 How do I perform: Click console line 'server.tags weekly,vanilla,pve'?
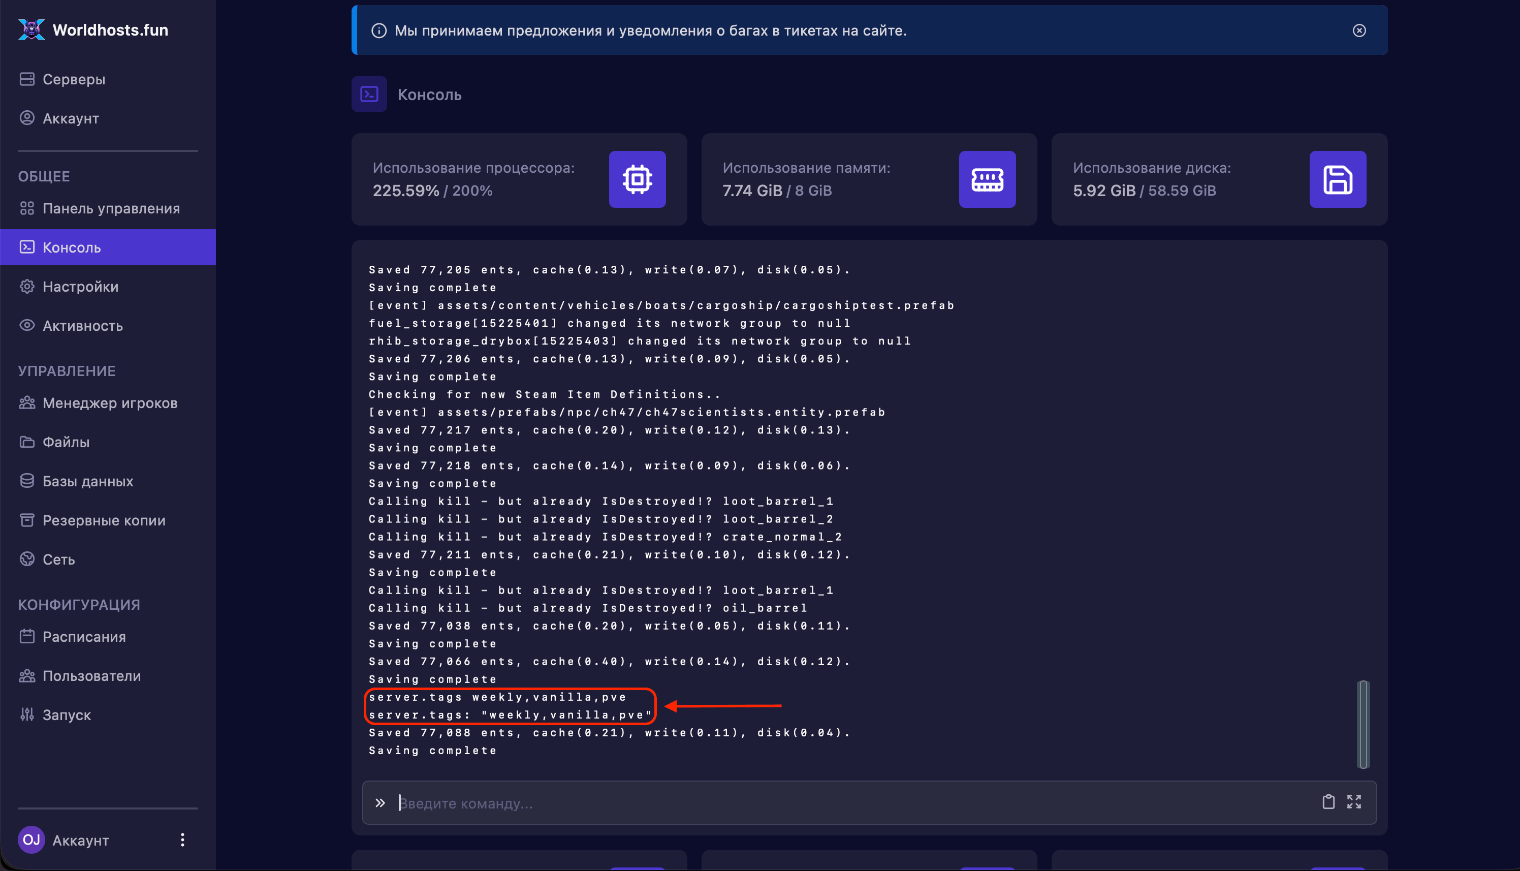tap(497, 697)
